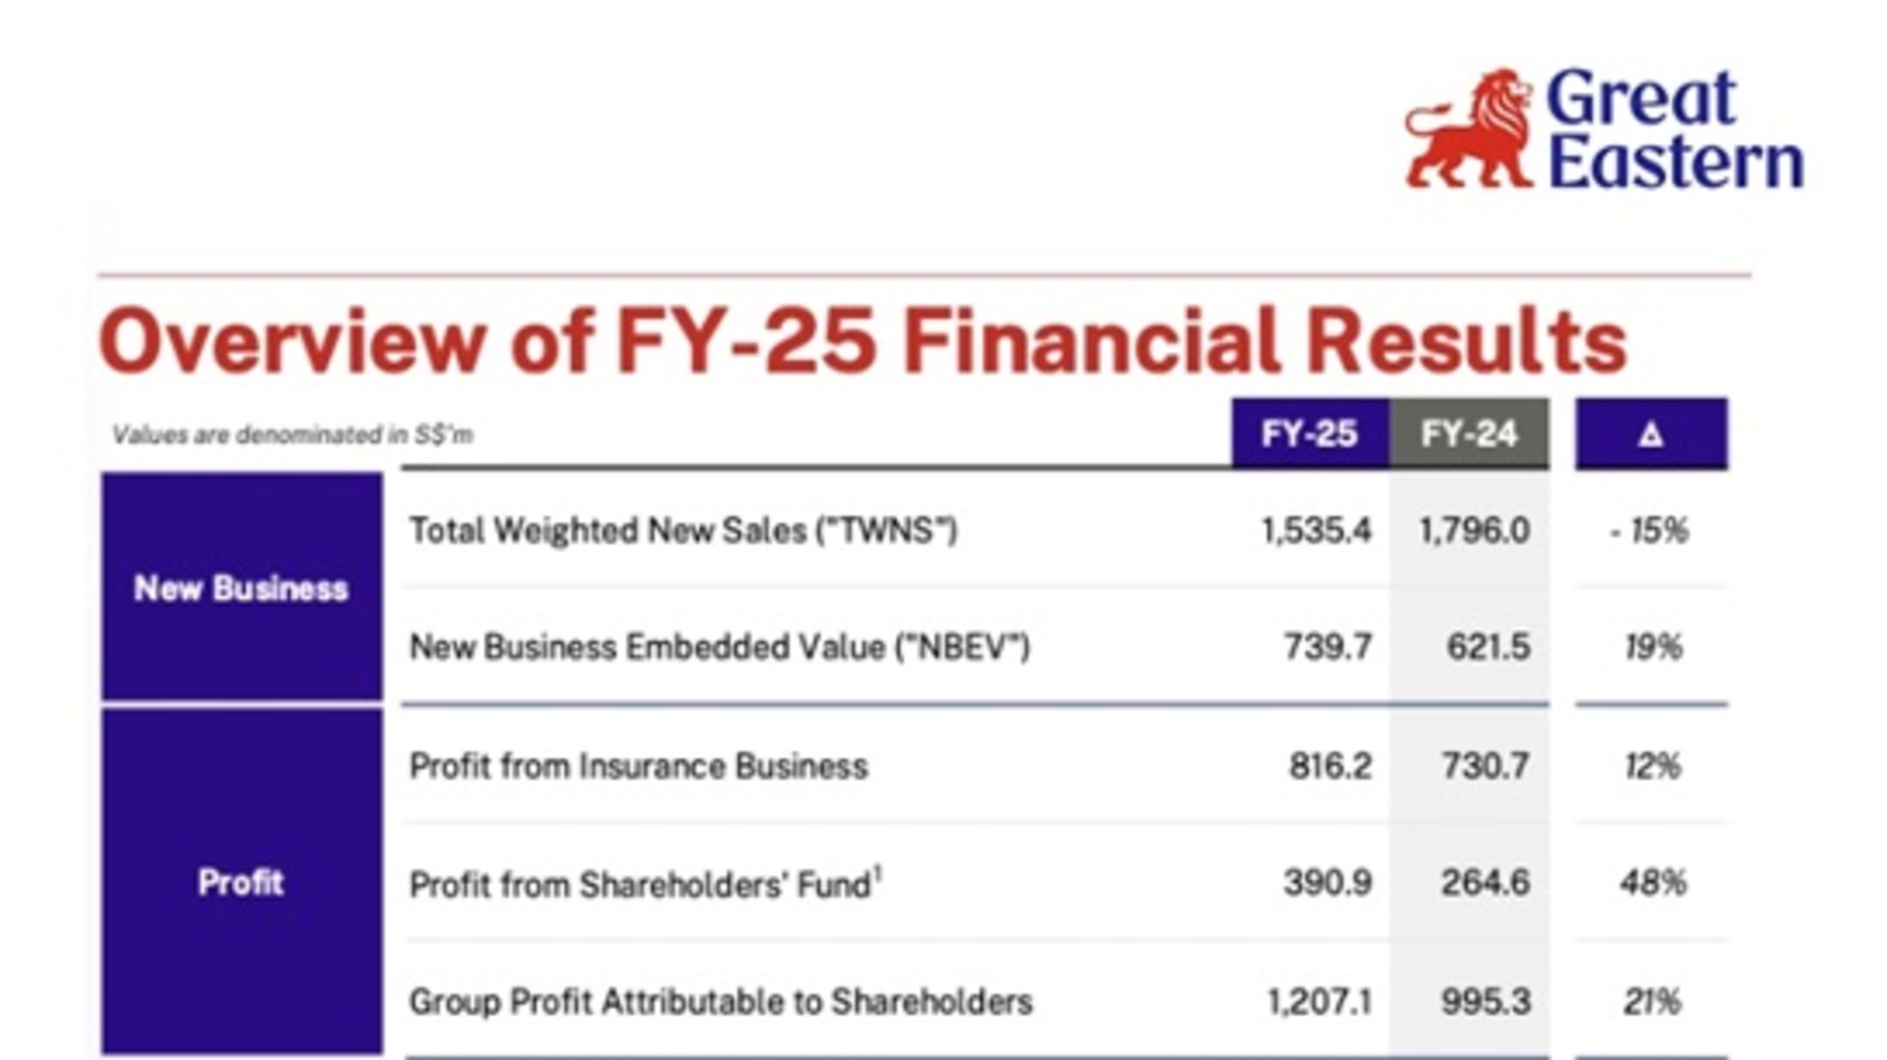The image size is (1887, 1060).
Task: Click the delta triangle column header
Action: (1651, 434)
